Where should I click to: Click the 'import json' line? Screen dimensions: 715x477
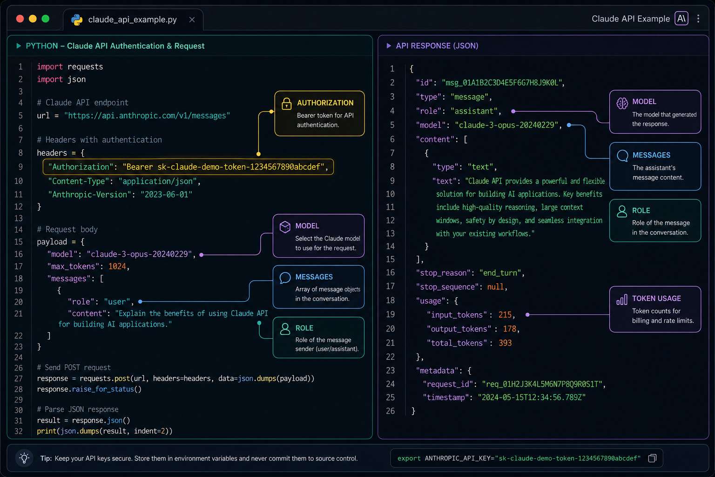61,79
